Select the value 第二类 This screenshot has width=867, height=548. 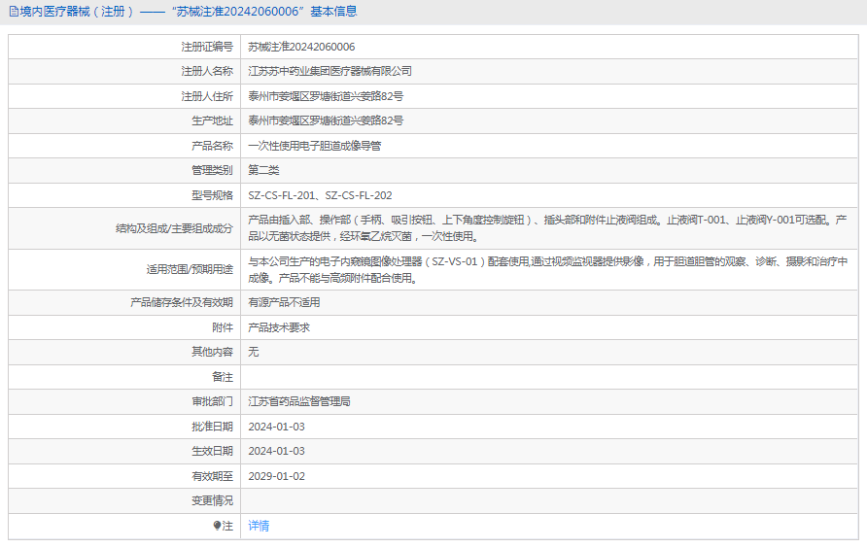click(263, 170)
